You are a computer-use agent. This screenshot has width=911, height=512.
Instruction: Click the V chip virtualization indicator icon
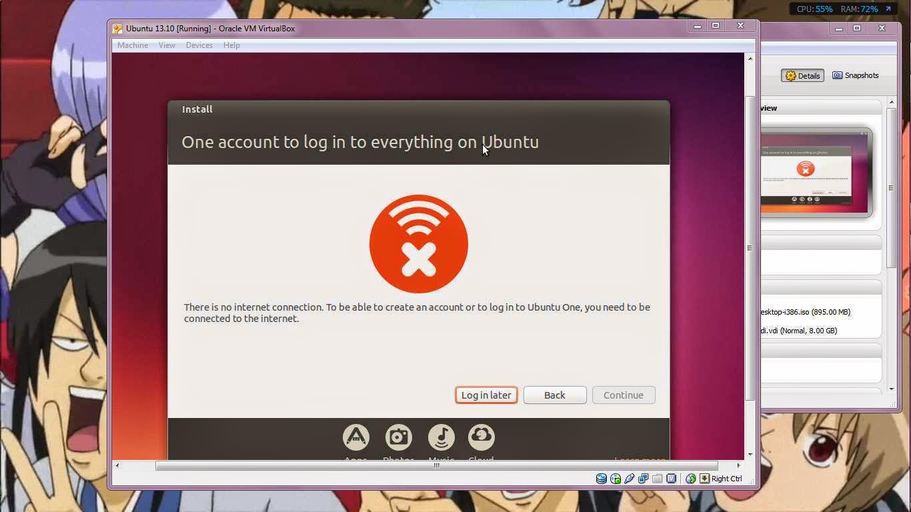pos(671,479)
